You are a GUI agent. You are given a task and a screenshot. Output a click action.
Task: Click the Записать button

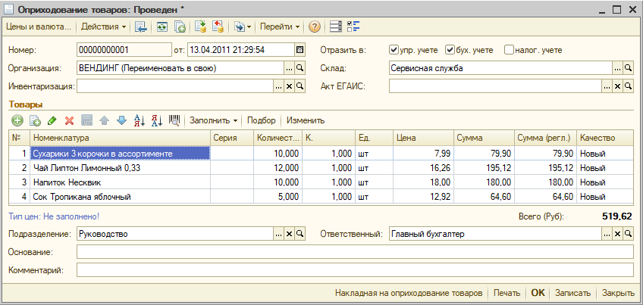point(573,293)
